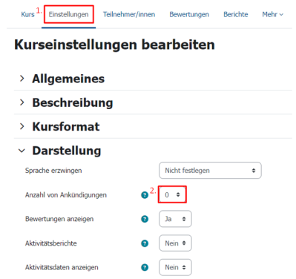Open help for Aktivitätsdaten anzeigen
Viewport: 296px width, 279px height.
pos(145,267)
